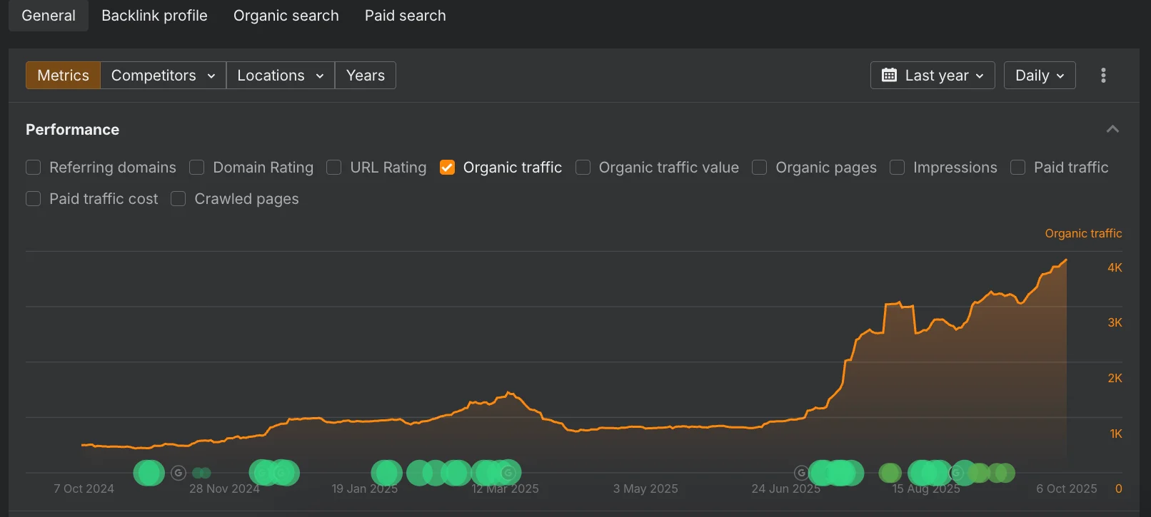Click the olive green marker before 15 Aug 2025
The height and width of the screenshot is (517, 1151).
(x=890, y=473)
